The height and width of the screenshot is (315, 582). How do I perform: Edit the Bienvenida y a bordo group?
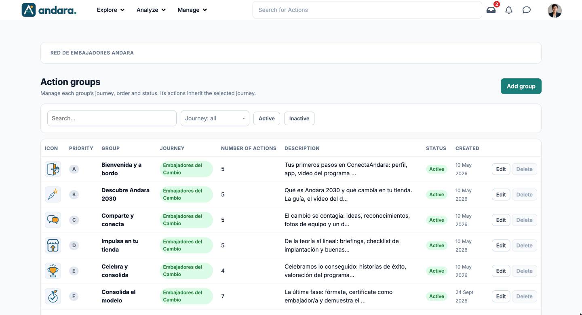(x=501, y=169)
